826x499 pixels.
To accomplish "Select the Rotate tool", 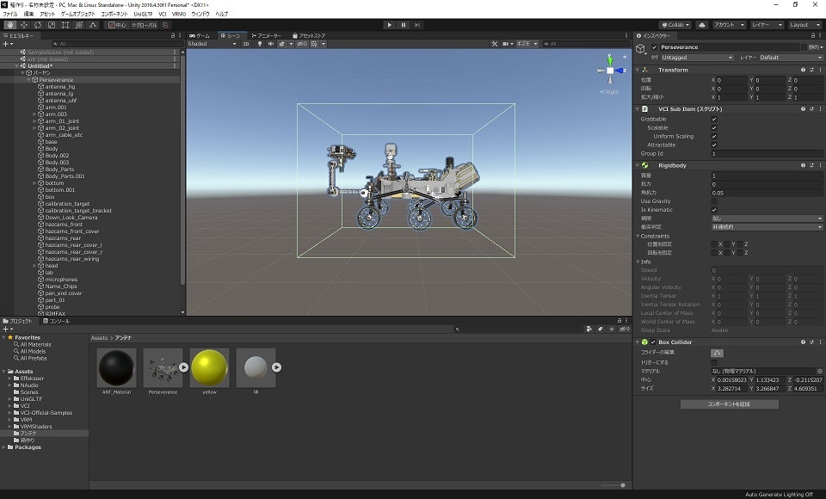I will tap(37, 25).
